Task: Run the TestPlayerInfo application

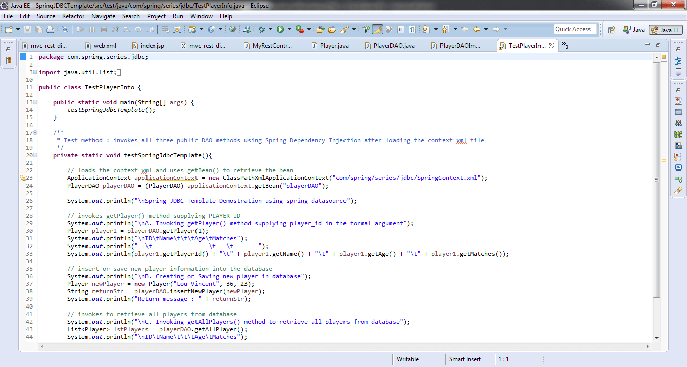Action: [x=280, y=29]
